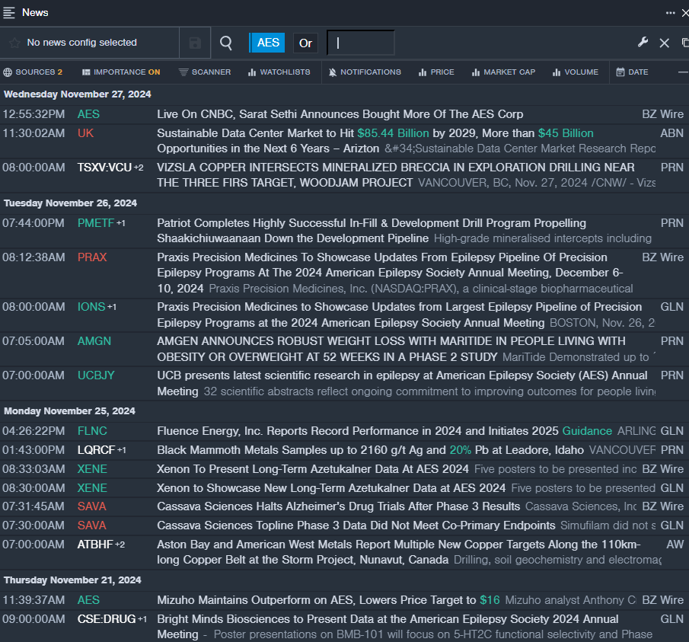
Task: Open the Market Cap filter dropdown
Action: (503, 72)
